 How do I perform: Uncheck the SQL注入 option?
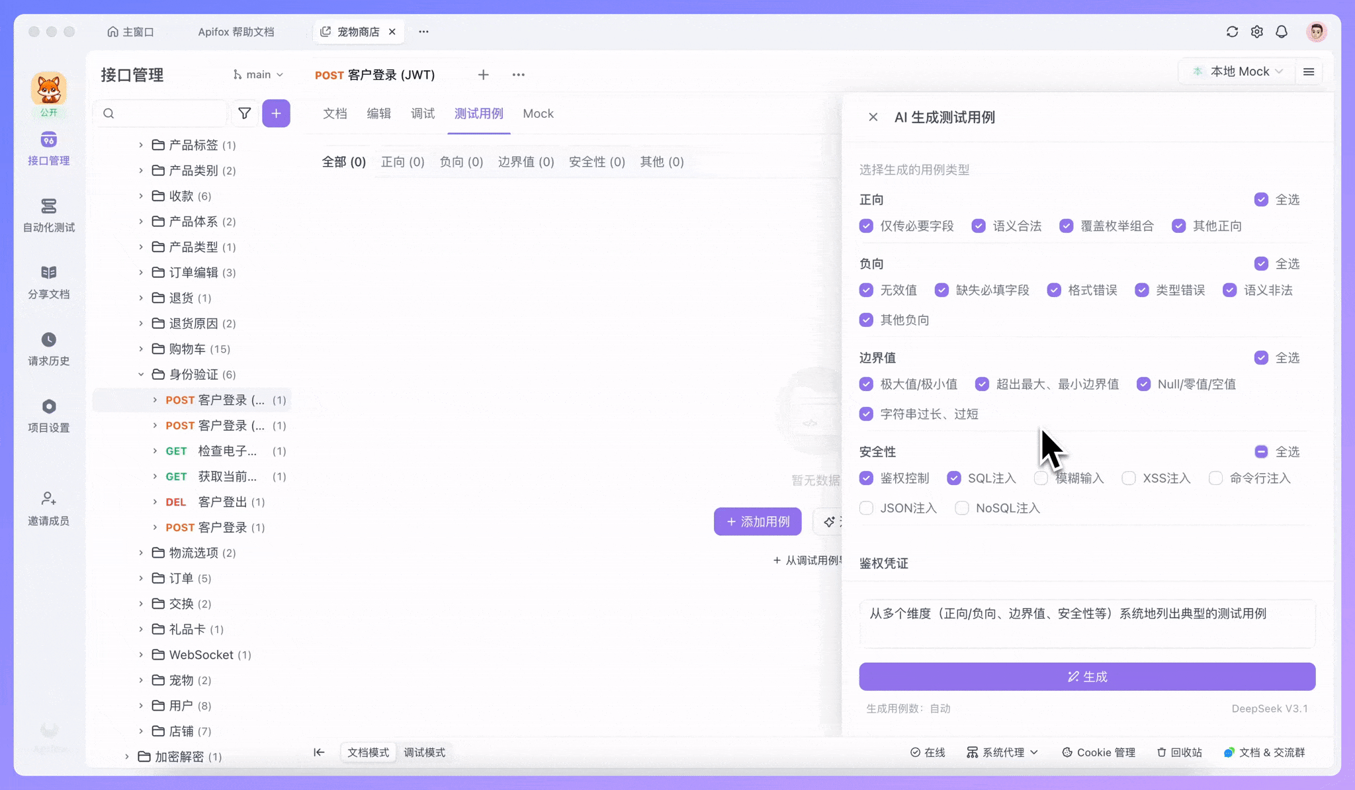[x=953, y=478]
